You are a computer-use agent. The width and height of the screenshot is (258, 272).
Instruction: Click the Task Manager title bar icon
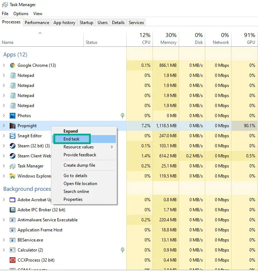(5, 5)
